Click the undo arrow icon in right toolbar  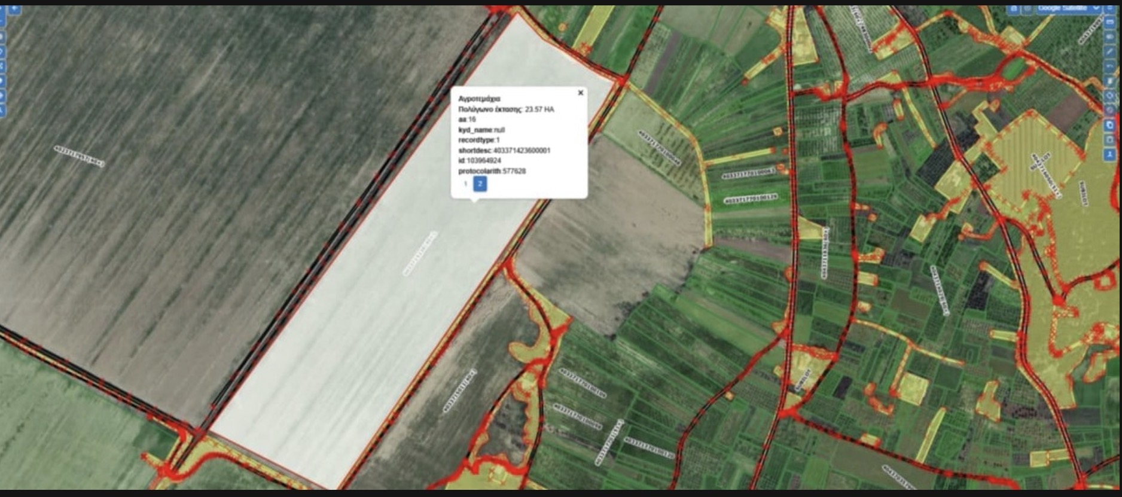click(x=1110, y=66)
